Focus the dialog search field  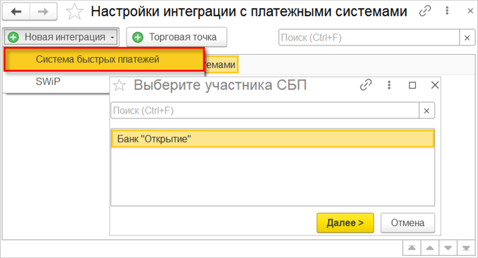click(264, 110)
